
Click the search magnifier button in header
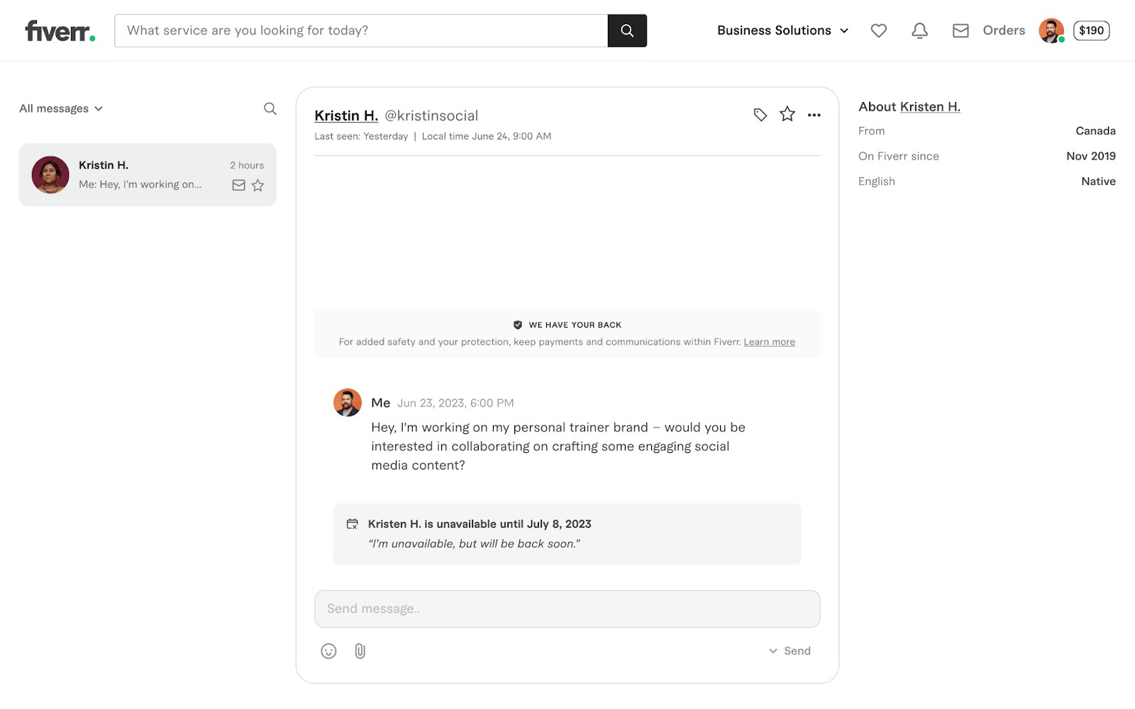(627, 30)
